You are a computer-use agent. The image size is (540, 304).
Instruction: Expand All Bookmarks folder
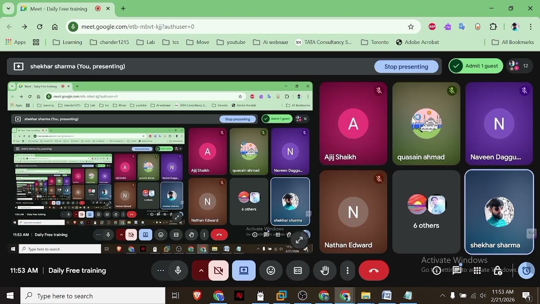pyautogui.click(x=513, y=42)
